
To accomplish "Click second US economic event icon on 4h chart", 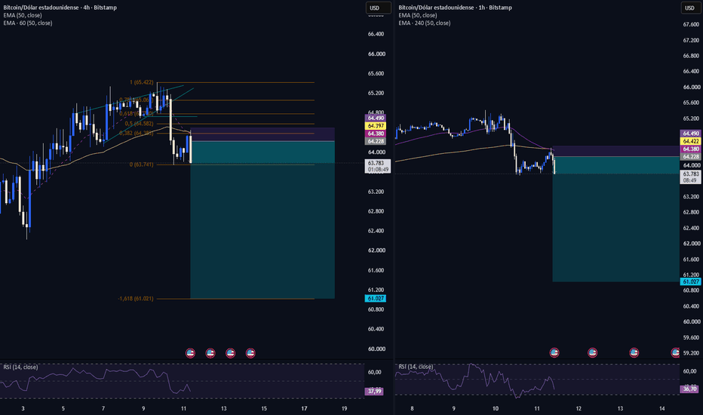I will 210,353.
